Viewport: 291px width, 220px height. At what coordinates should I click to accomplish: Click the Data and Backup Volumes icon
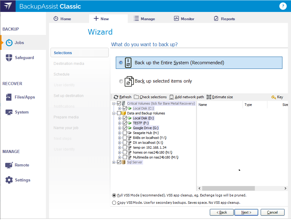click(x=124, y=113)
